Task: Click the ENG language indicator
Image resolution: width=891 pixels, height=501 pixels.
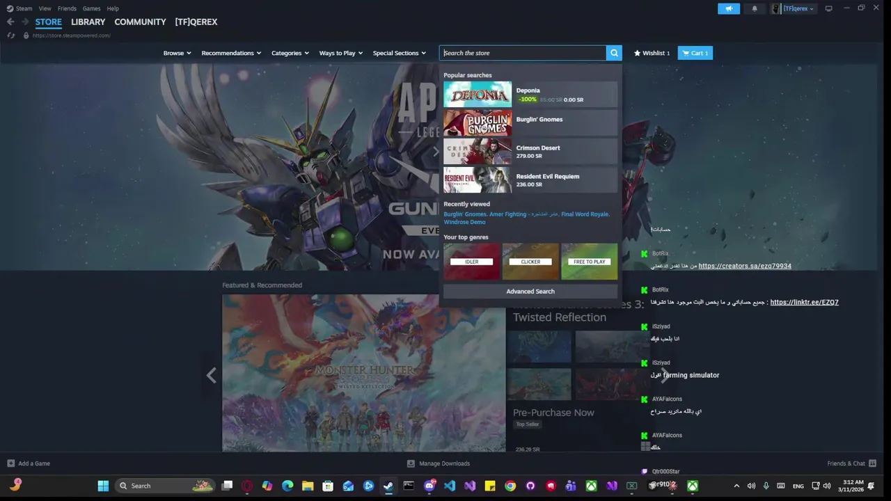Action: (798, 486)
